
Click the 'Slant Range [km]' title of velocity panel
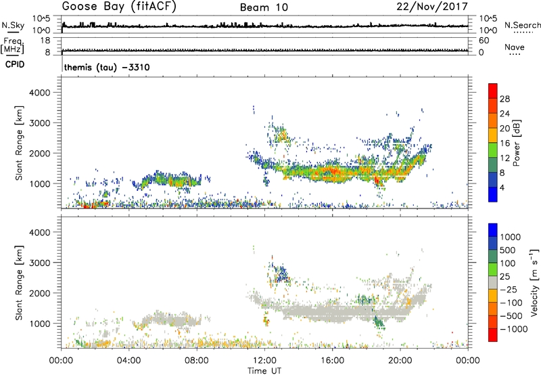pos(19,283)
